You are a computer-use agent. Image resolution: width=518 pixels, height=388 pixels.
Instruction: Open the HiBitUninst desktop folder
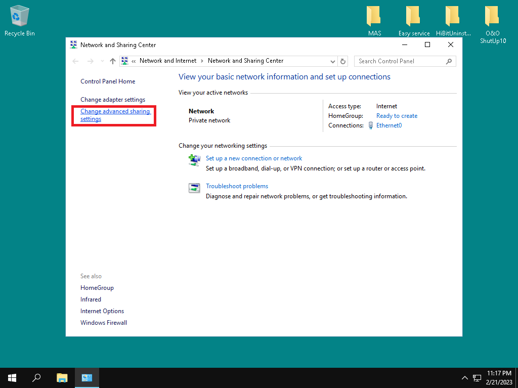click(x=453, y=20)
